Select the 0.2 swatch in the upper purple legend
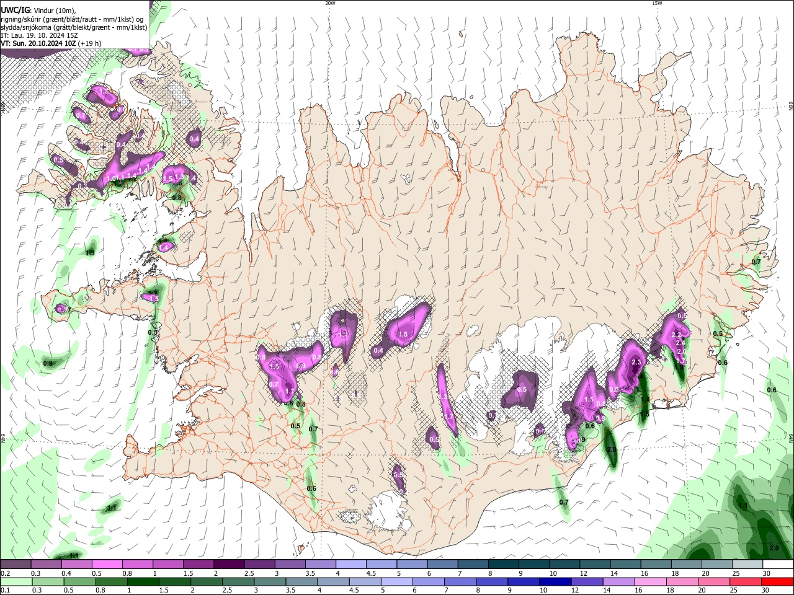794x595 pixels. [x=16, y=564]
